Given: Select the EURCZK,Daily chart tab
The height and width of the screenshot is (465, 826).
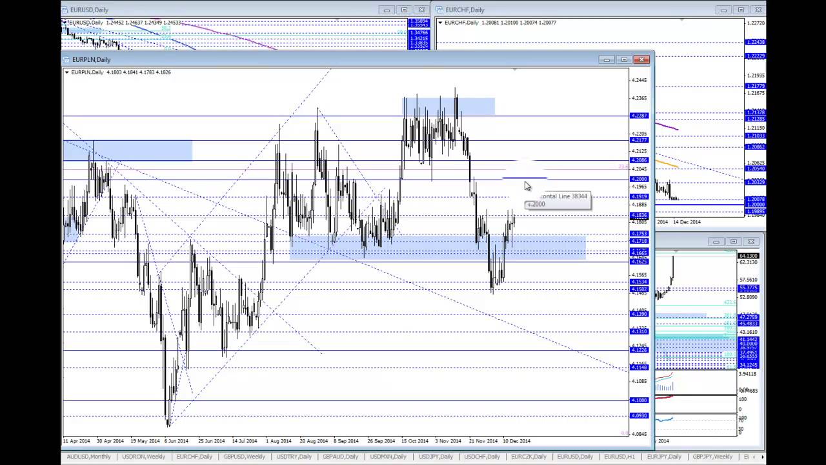Looking at the screenshot, I should click(529, 457).
